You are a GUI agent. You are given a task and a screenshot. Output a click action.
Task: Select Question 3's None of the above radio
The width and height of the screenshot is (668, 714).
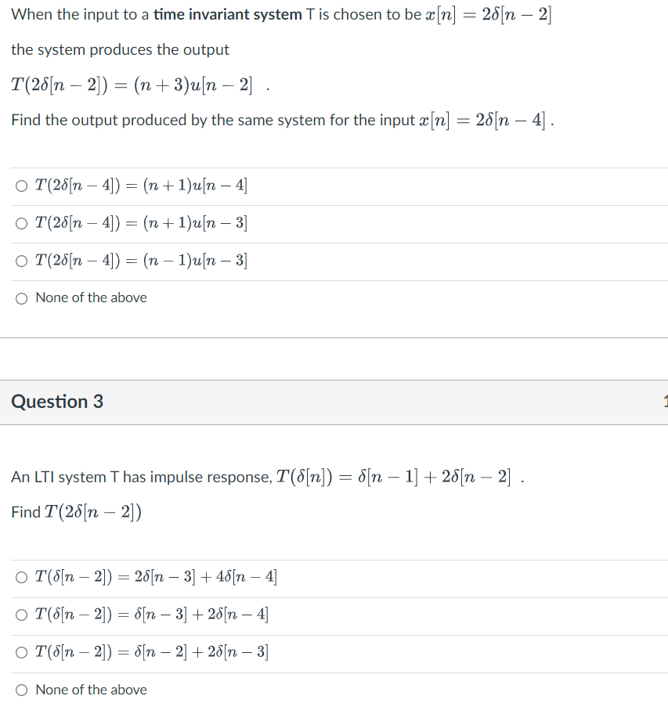(21, 691)
